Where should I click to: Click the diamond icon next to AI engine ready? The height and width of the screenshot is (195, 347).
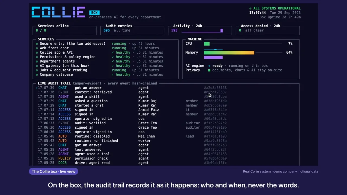(209, 66)
